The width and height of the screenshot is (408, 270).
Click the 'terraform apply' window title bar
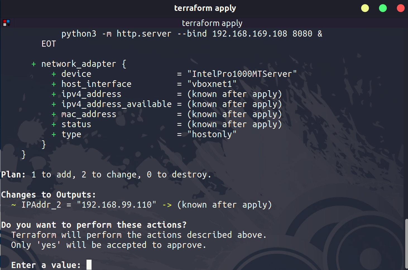pyautogui.click(x=205, y=8)
